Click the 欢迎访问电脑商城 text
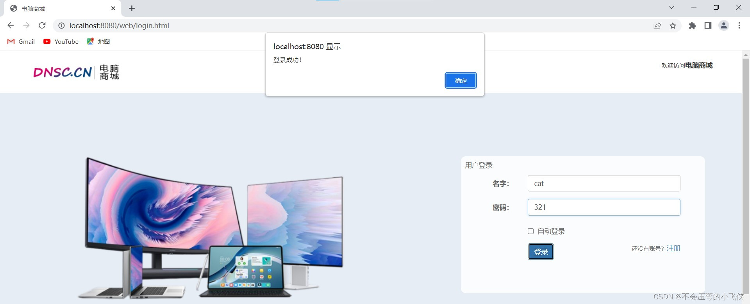Viewport: 750px width, 304px height. click(x=687, y=65)
